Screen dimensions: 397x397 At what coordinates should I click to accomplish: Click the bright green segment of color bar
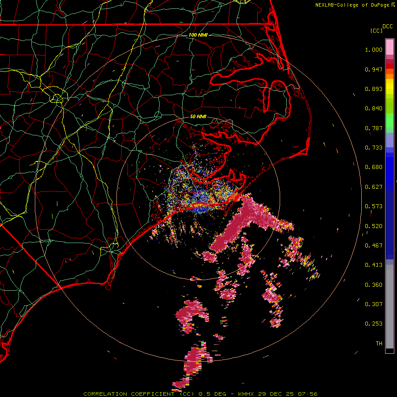pos(390,120)
